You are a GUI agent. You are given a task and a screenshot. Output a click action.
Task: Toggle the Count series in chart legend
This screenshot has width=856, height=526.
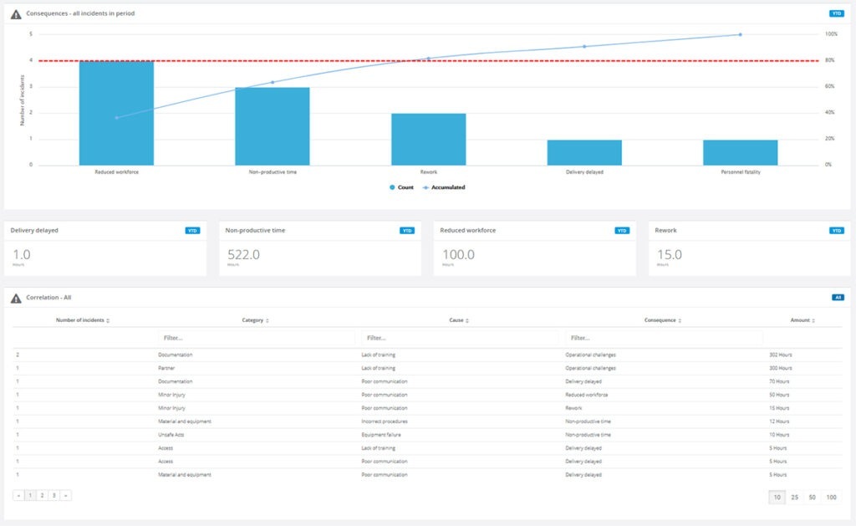tap(400, 187)
